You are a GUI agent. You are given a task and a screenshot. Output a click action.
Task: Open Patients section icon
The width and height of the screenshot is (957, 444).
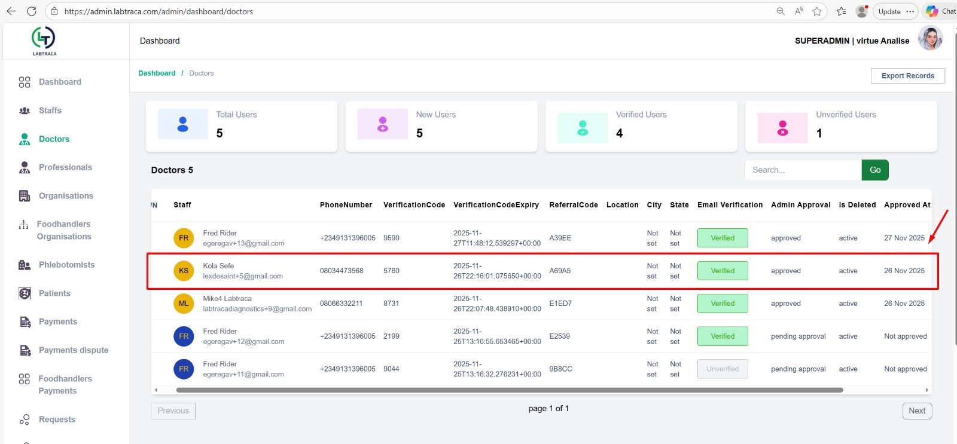(x=25, y=293)
